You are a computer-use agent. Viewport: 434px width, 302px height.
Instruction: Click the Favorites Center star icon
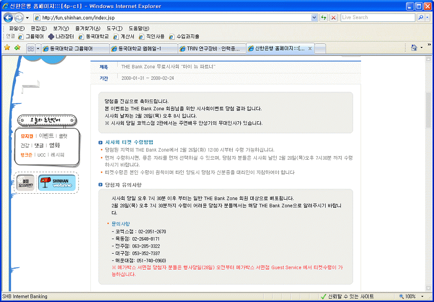[7, 48]
